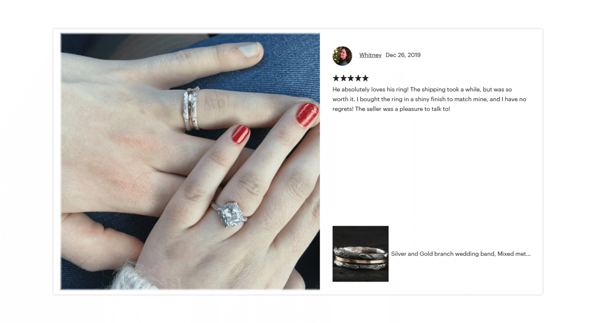The width and height of the screenshot is (596, 323).
Task: Open Whitney's round profile avatar
Action: point(342,56)
